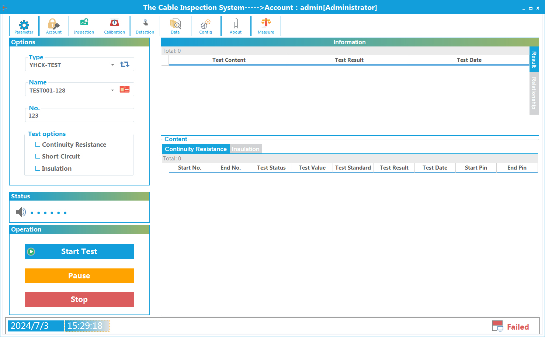
Task: Click the Test Content column header
Action: tap(229, 60)
